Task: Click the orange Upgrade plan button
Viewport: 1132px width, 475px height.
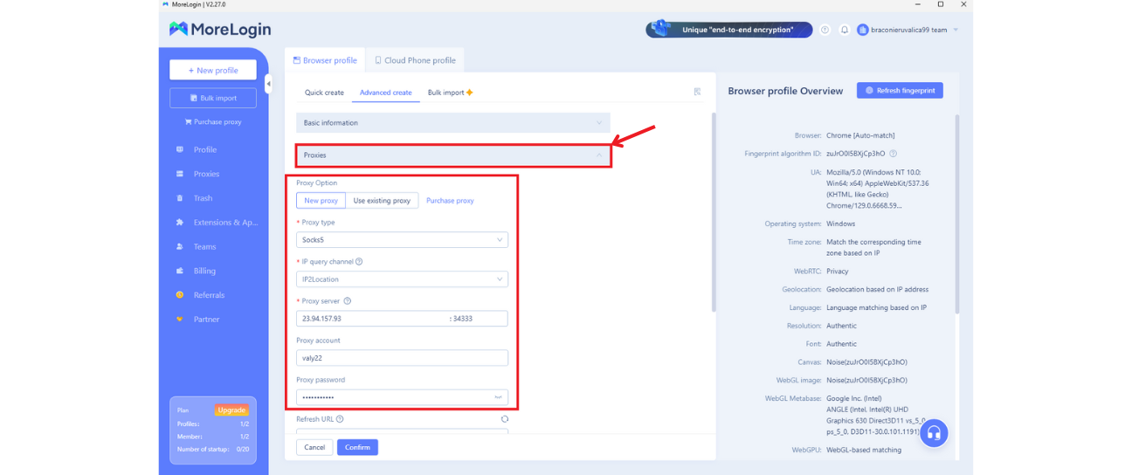Action: (231, 410)
